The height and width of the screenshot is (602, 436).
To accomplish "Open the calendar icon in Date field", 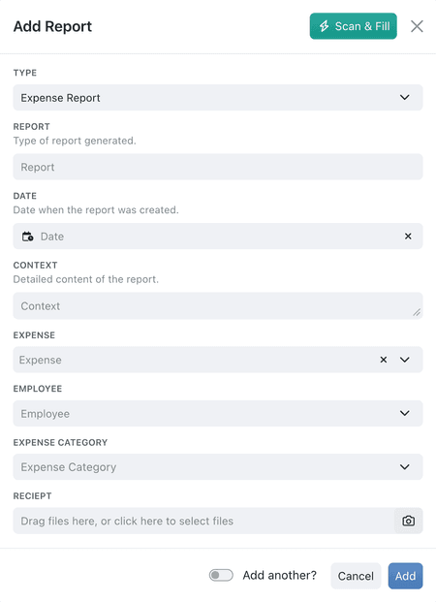I will coord(27,237).
